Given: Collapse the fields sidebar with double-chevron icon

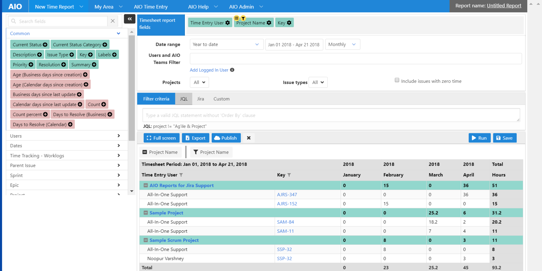Looking at the screenshot, I should tap(129, 19).
